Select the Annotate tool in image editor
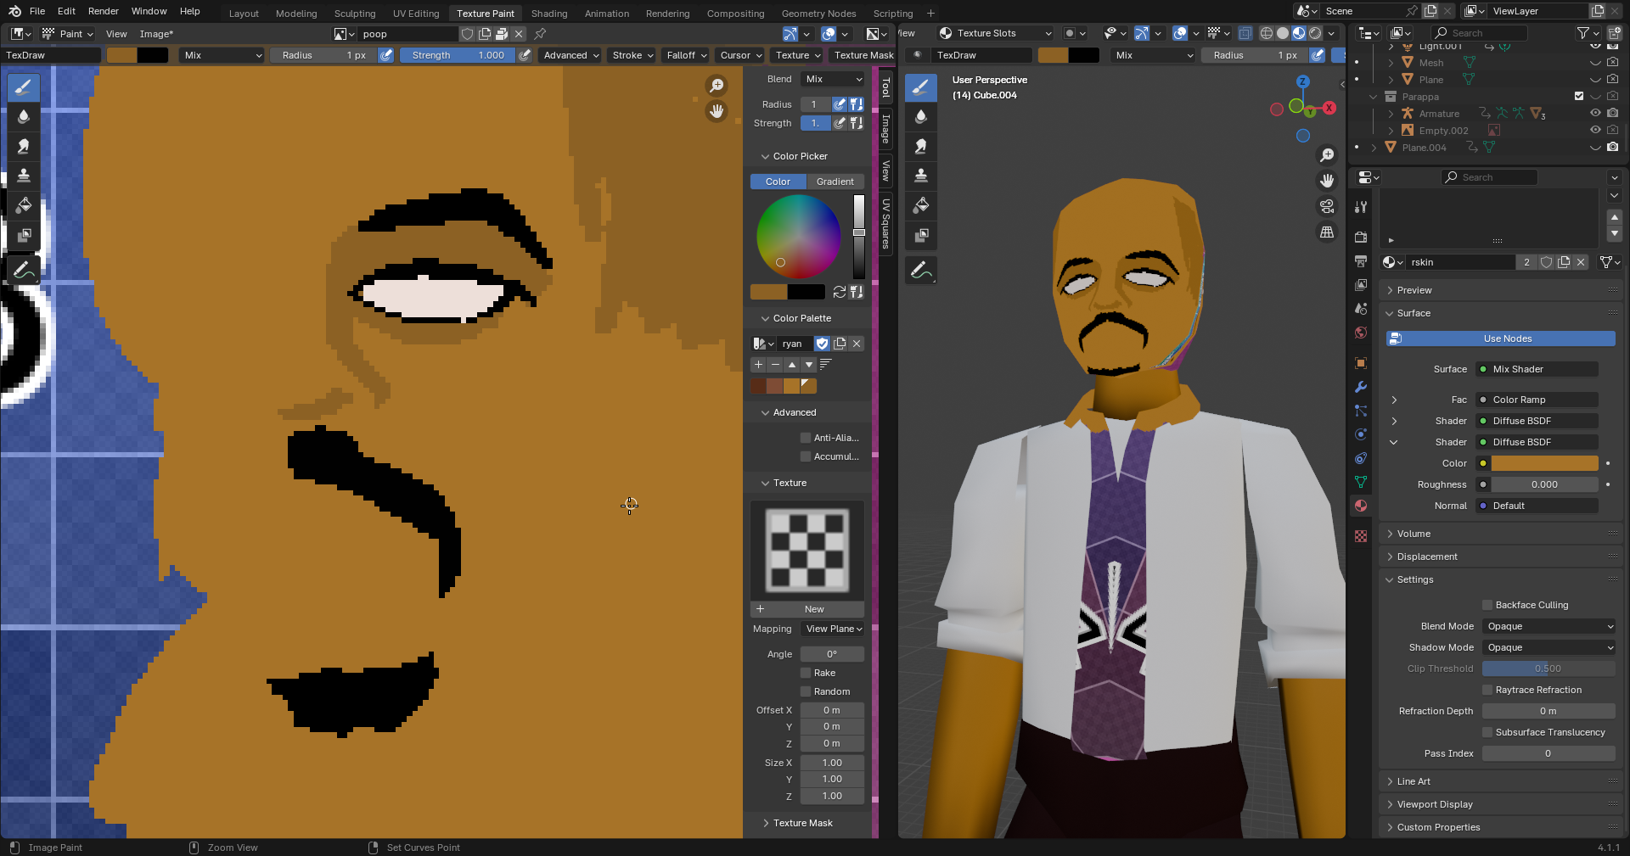The width and height of the screenshot is (1630, 856). coord(23,271)
